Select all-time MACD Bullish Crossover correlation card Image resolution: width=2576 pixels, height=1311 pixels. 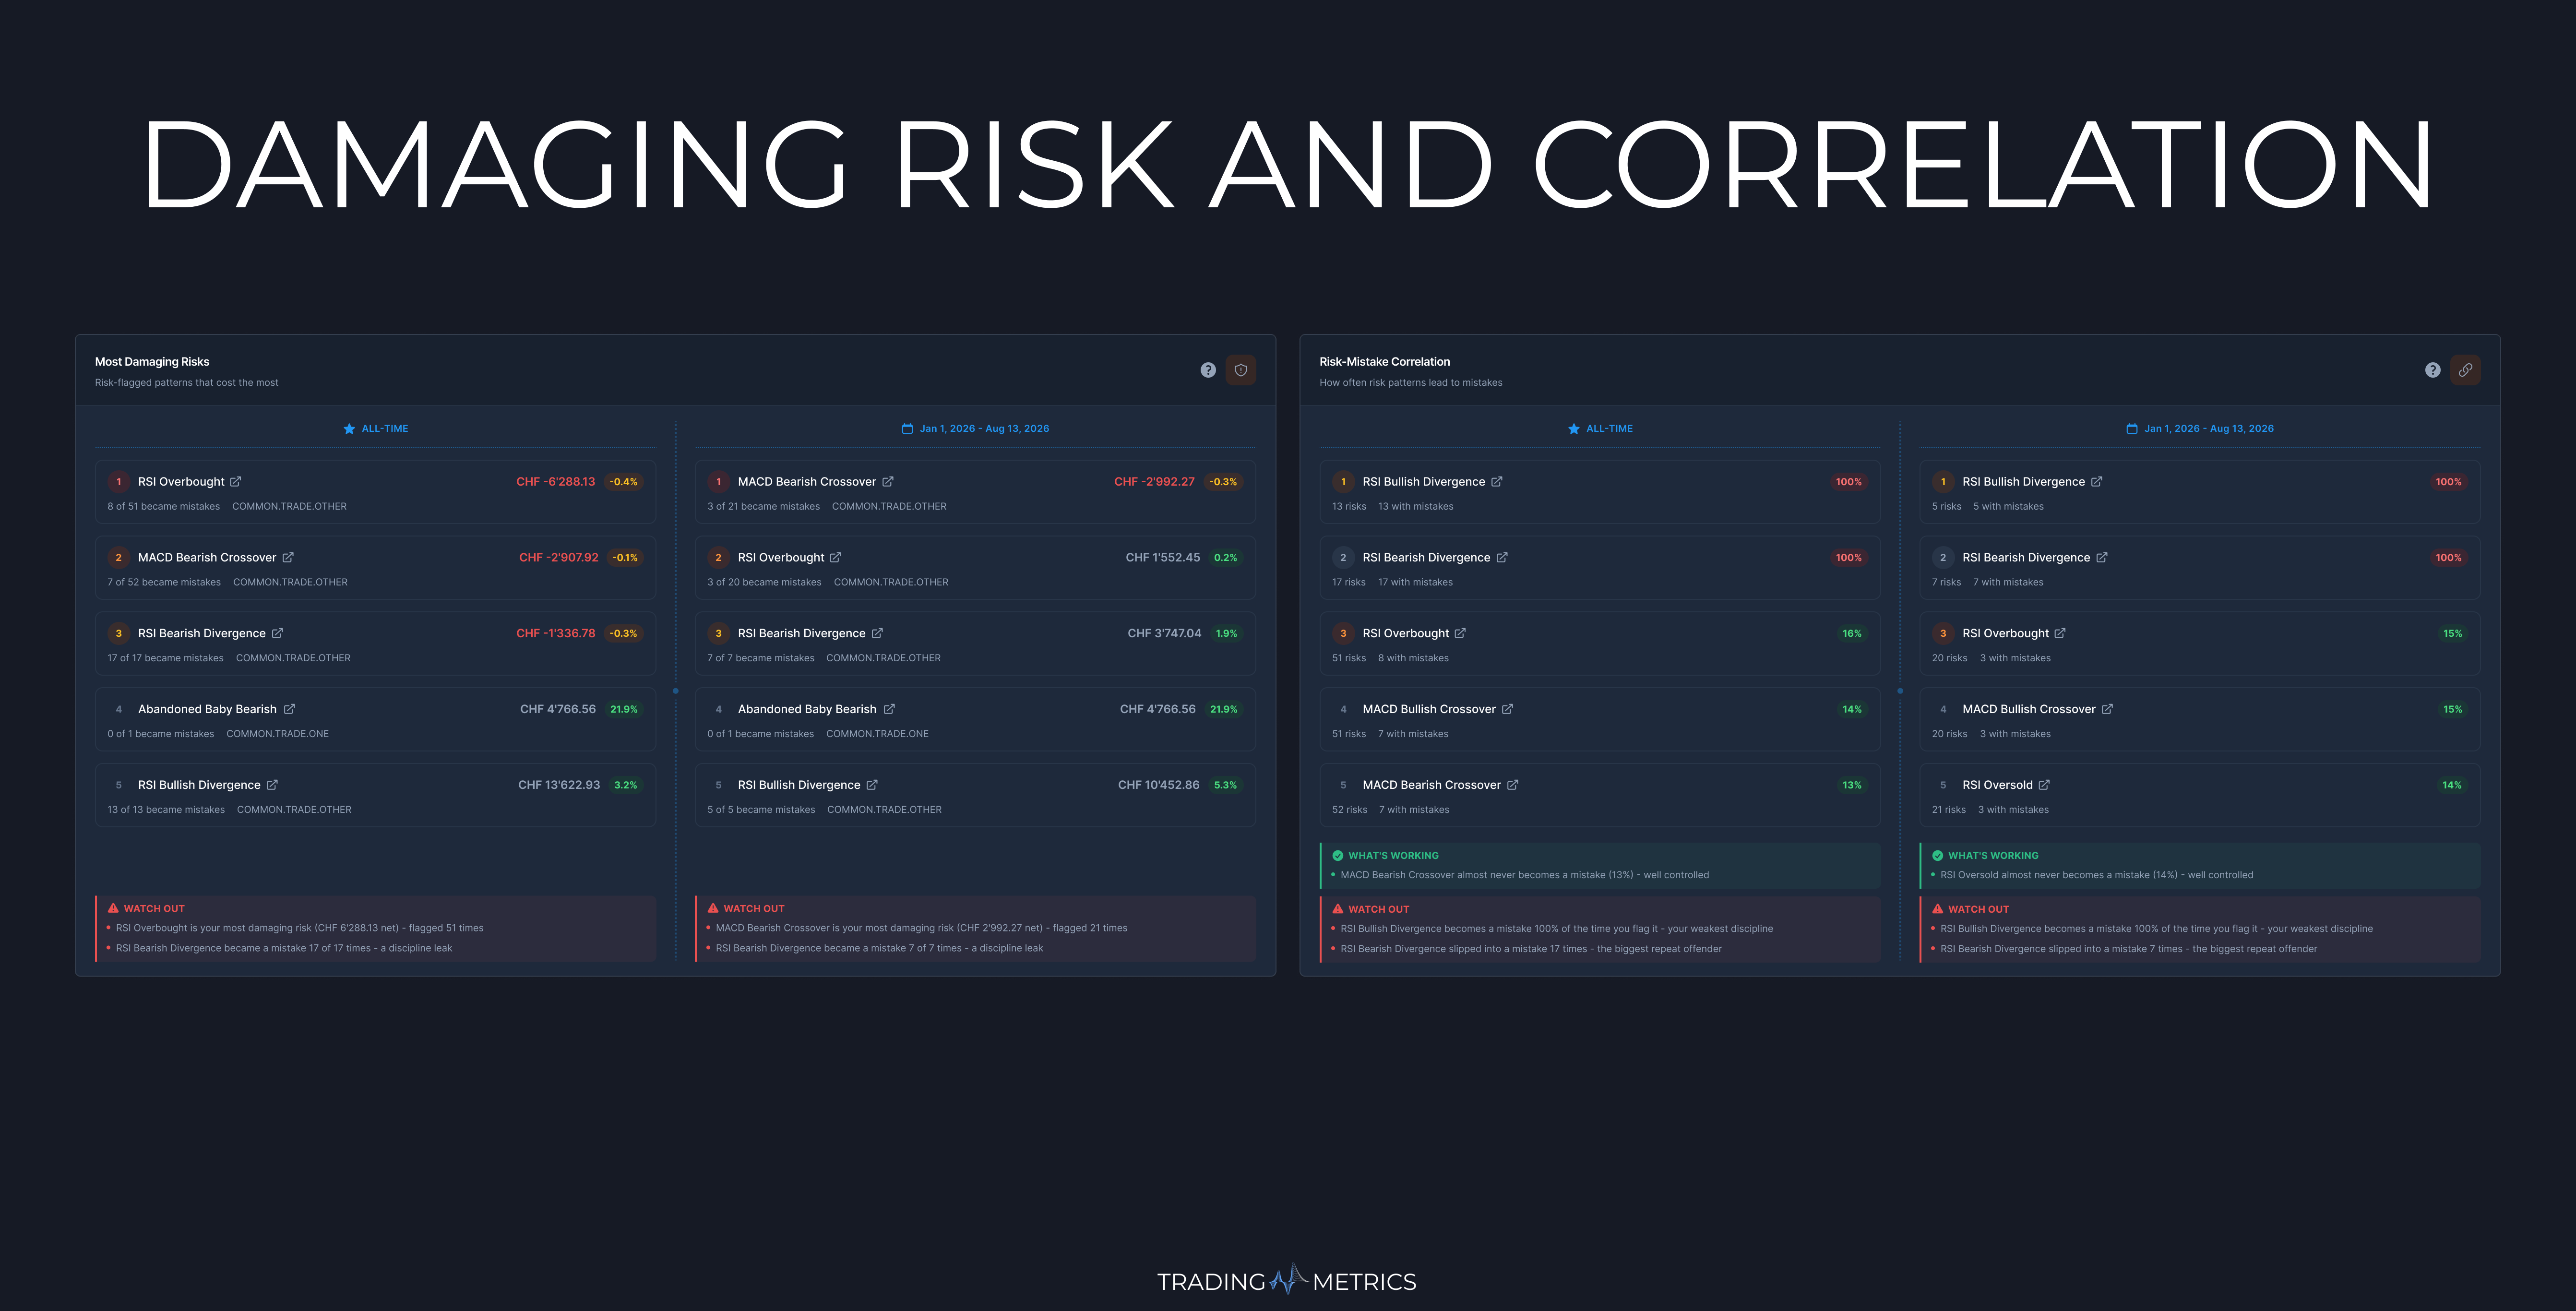(1600, 719)
